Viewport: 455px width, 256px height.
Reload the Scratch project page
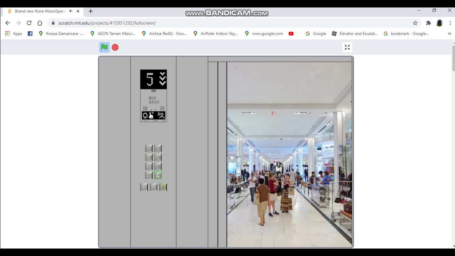coord(29,23)
